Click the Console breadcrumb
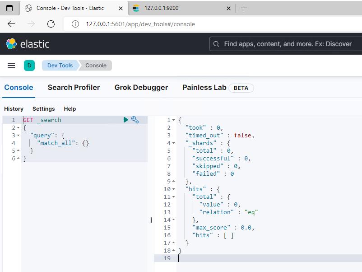Viewport: 362px width, 272px height. coord(96,66)
